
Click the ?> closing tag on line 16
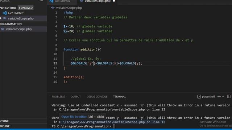point(65,82)
